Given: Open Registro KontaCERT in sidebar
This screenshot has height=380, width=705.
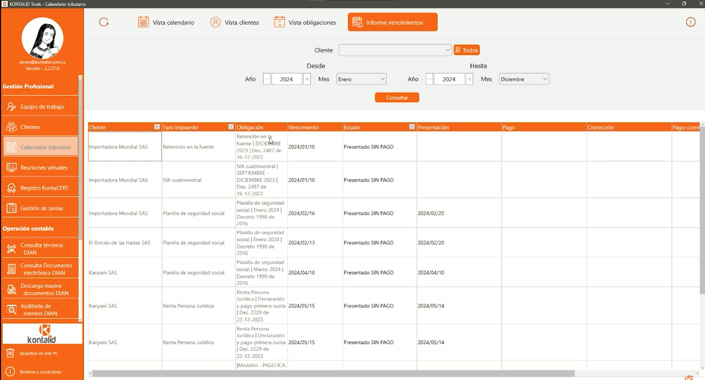Looking at the screenshot, I should (x=40, y=188).
